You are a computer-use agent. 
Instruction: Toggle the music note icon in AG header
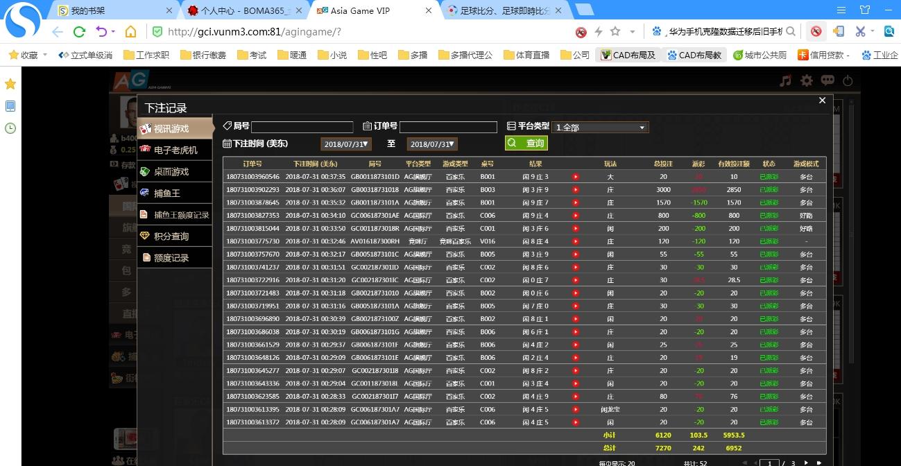click(785, 80)
